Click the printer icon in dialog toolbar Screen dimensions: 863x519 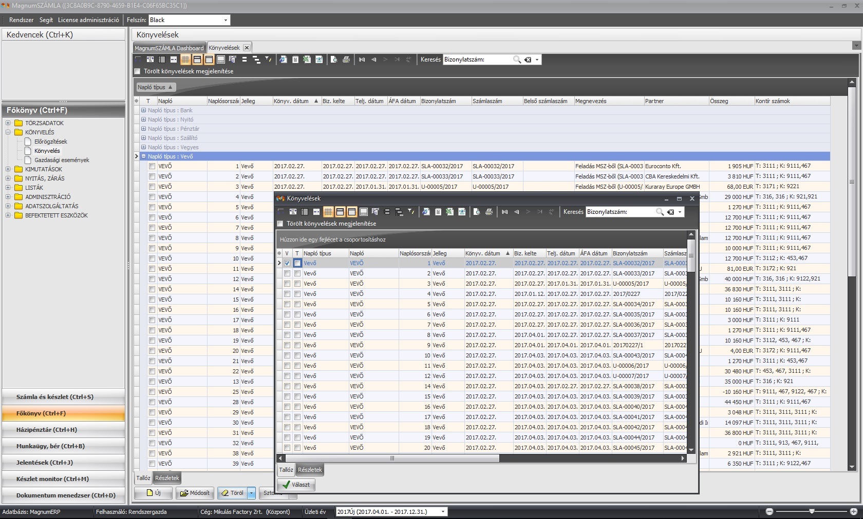point(489,212)
